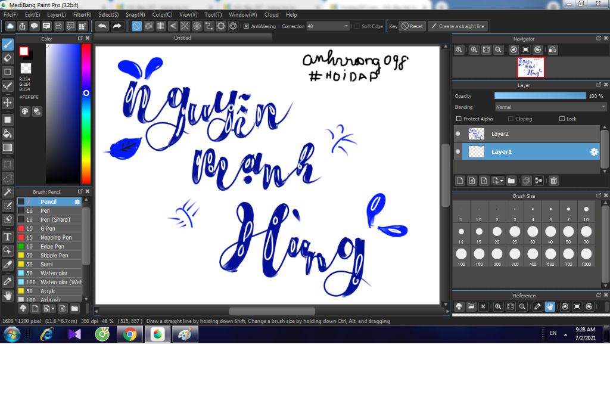
Task: Enable the radial snap icon
Action: 185,26
